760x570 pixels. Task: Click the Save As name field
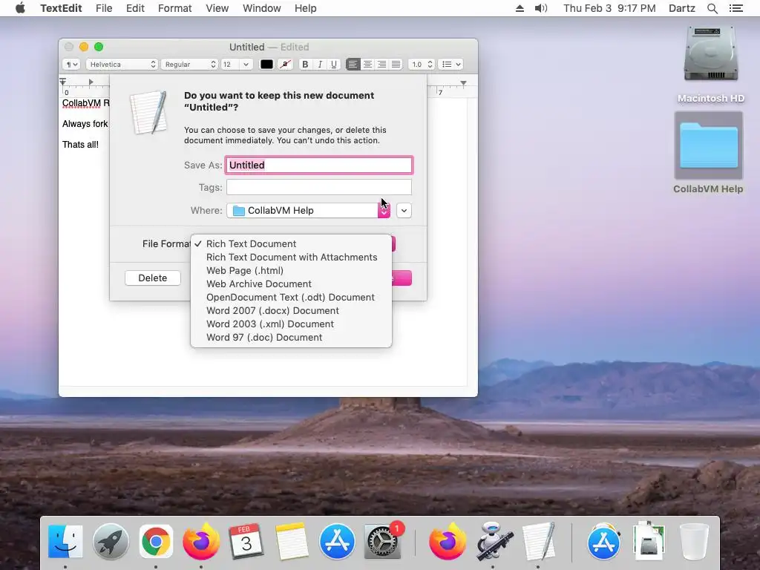tap(319, 166)
